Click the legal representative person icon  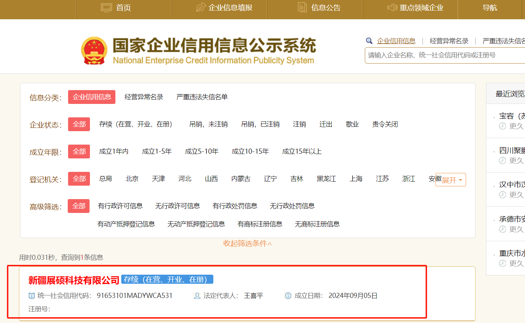[197, 296]
